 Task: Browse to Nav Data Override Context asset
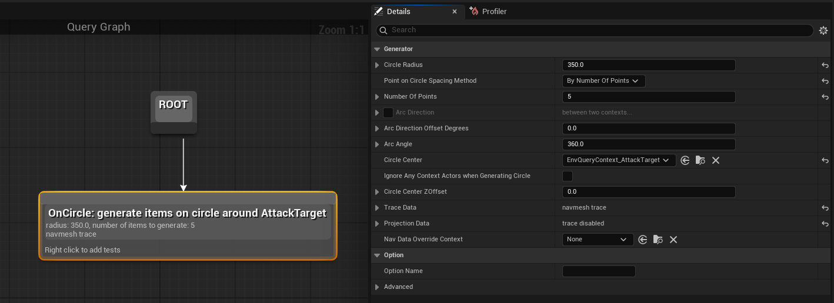point(658,240)
